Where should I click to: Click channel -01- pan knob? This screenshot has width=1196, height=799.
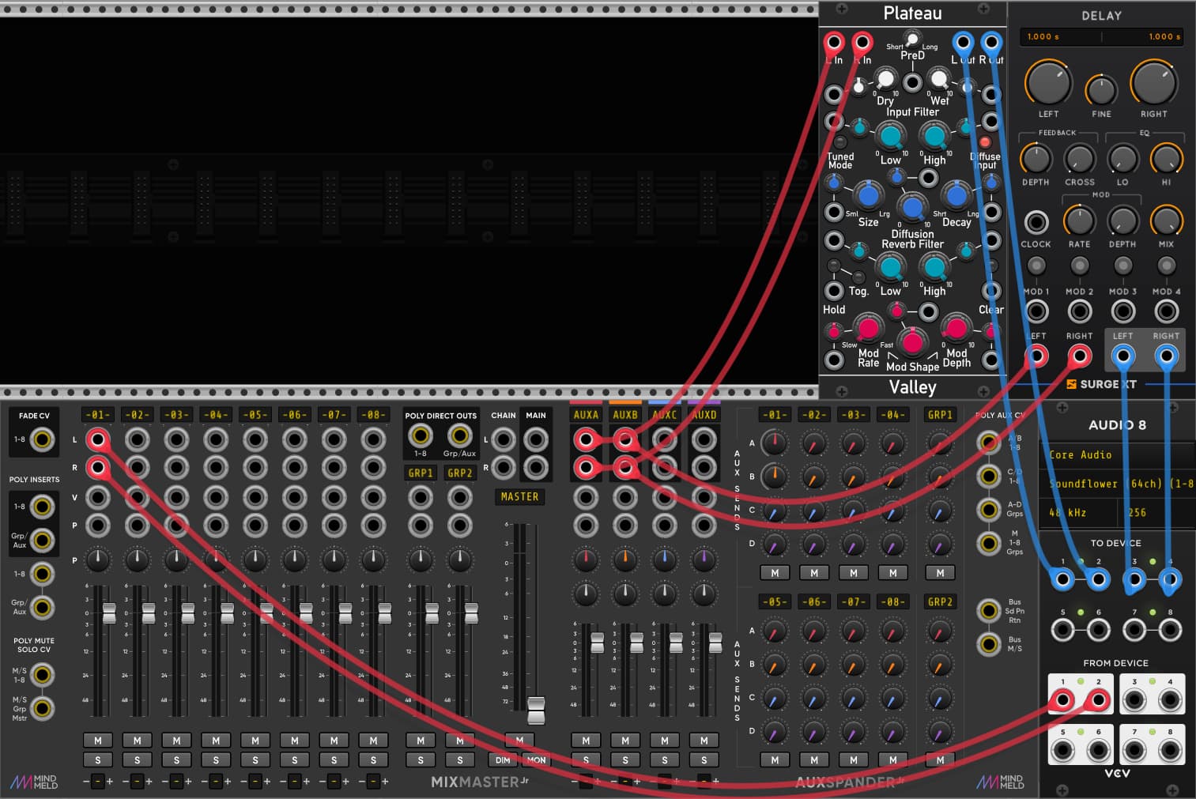coord(97,560)
